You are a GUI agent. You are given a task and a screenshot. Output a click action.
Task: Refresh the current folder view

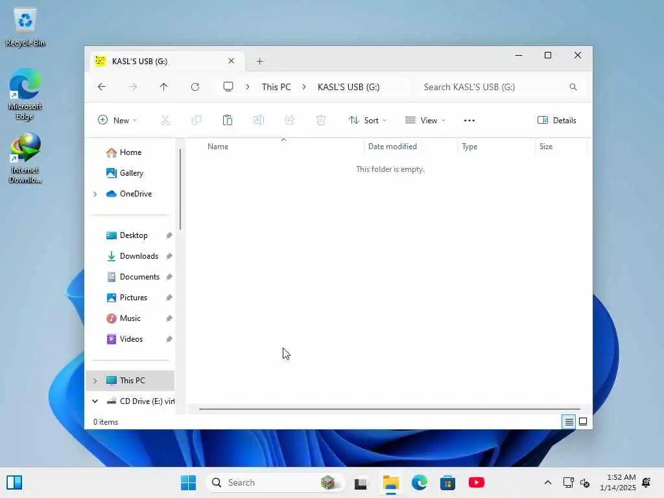tap(195, 87)
